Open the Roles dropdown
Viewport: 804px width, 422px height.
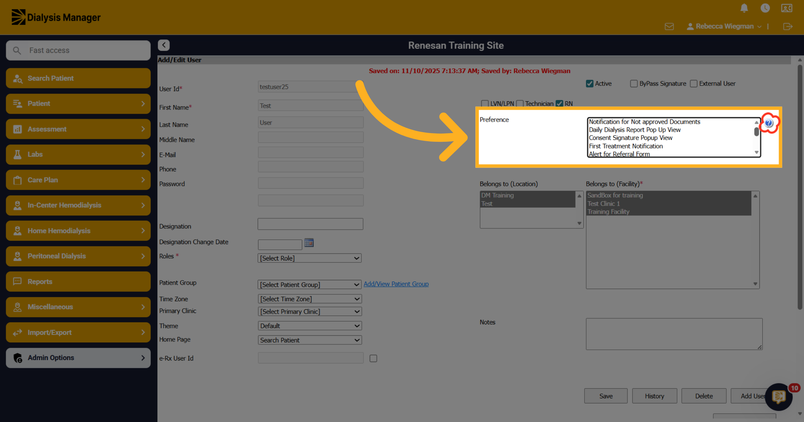point(310,258)
